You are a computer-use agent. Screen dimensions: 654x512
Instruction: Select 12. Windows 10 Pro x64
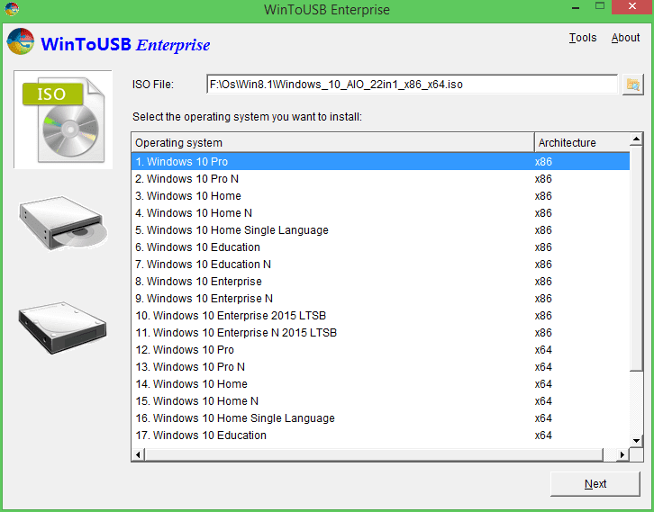point(380,349)
